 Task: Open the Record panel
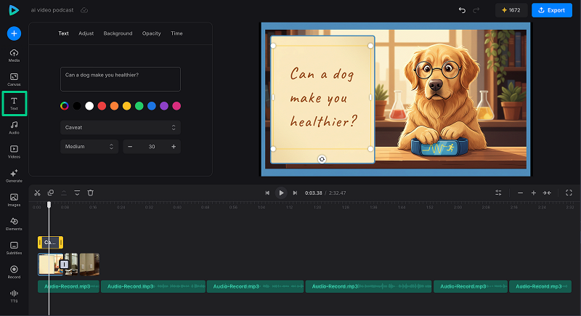14,272
